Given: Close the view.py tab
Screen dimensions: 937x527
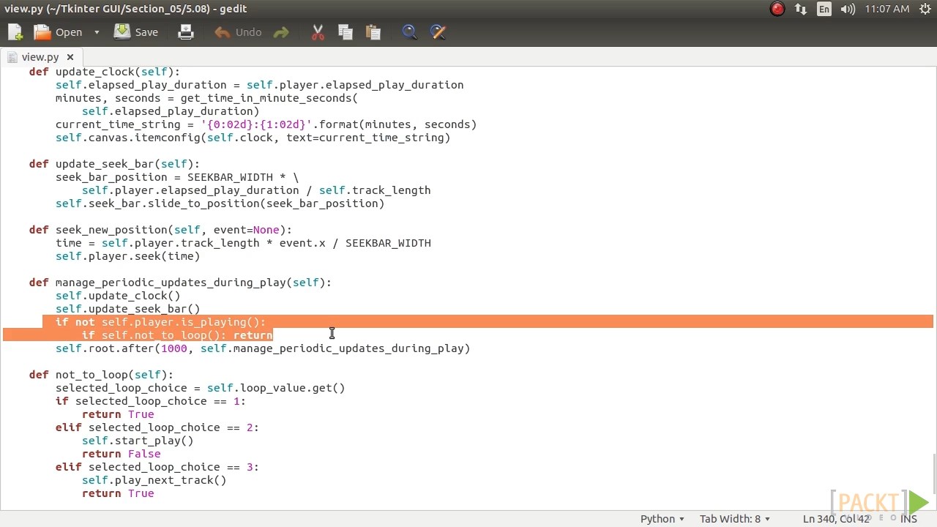Looking at the screenshot, I should 70,56.
